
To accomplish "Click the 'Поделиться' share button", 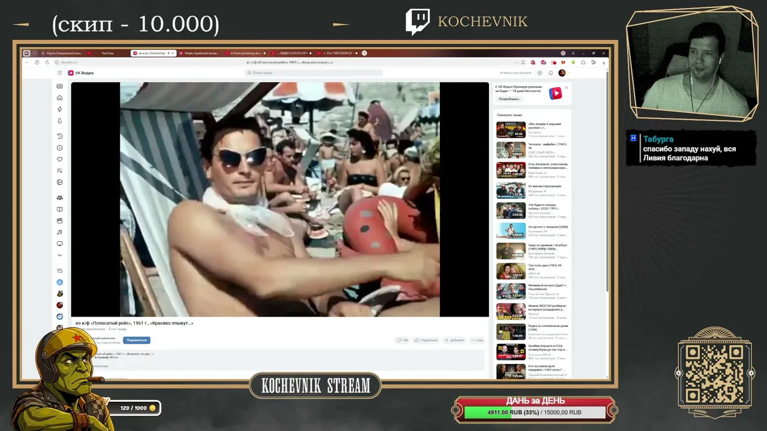I will click(x=425, y=340).
